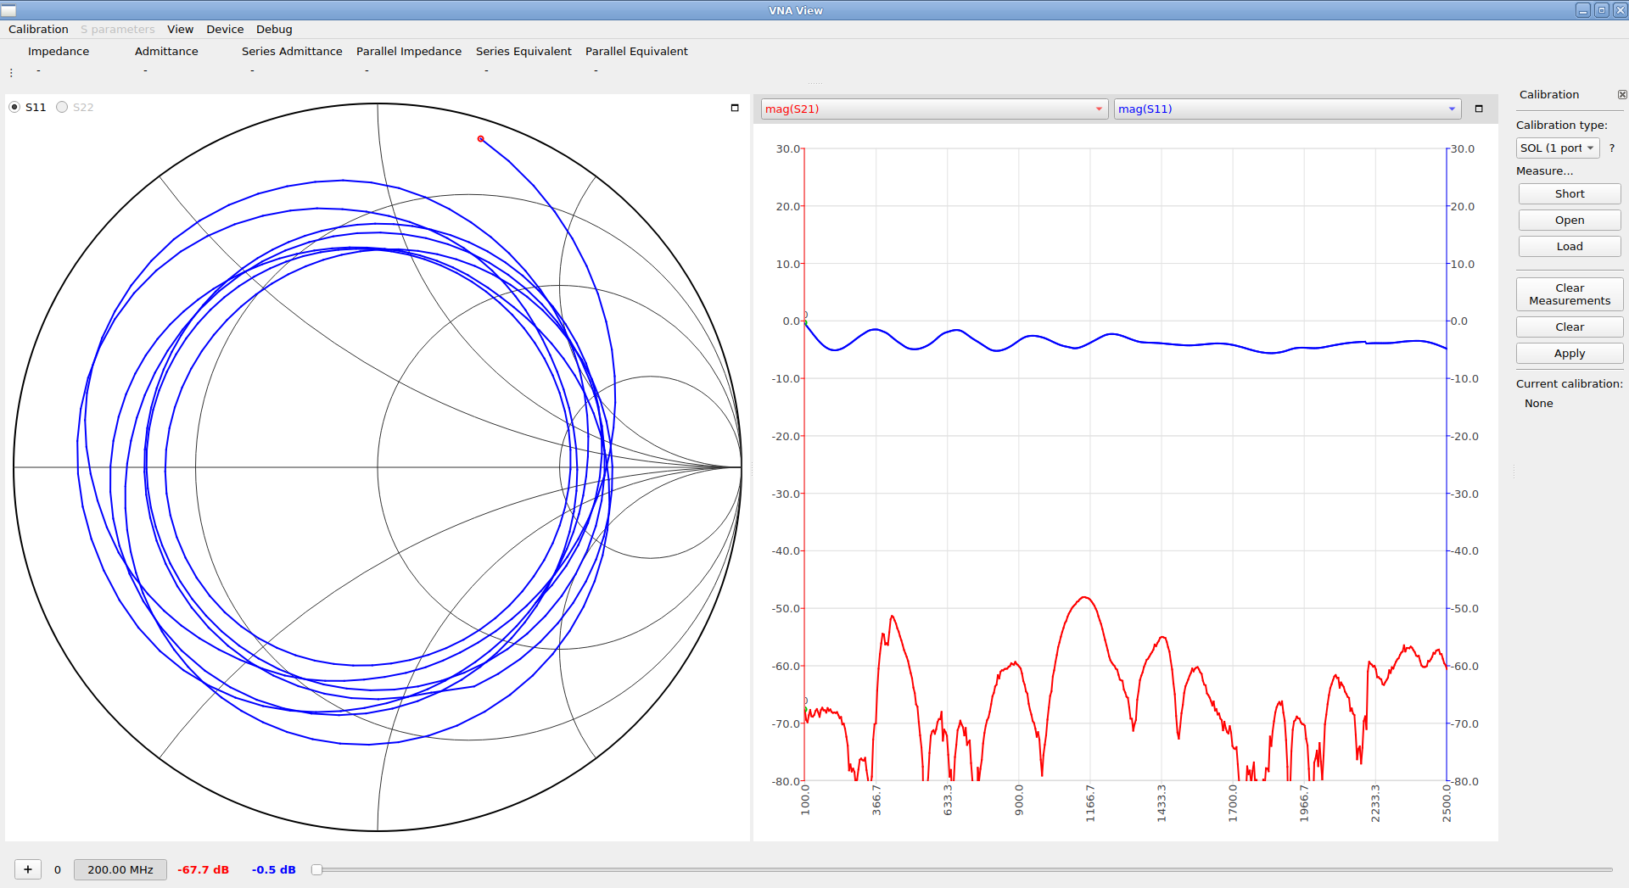Measure the Load standard
Screen dimensions: 1629x888
[x=1569, y=246]
